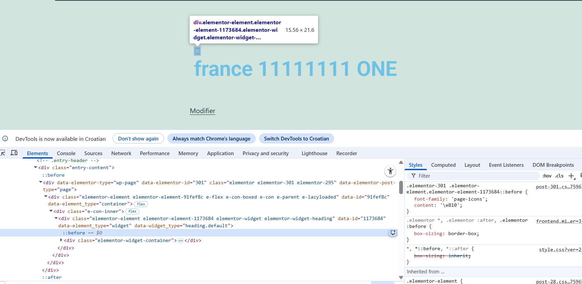Switch to the Computed sidebar tab
The height and width of the screenshot is (284, 582).
point(443,165)
